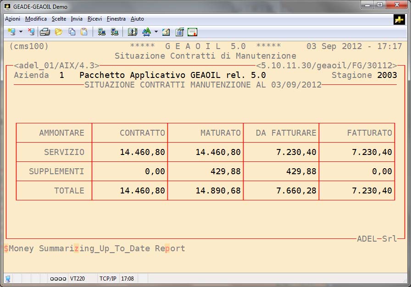The width and height of the screenshot is (411, 287).
Task: Open the new connection dropdown arrow
Action: tap(21, 32)
